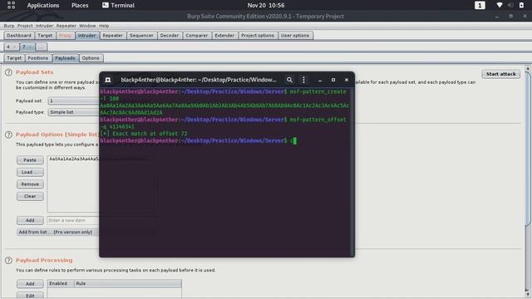This screenshot has width=532, height=299.
Task: Select the Payloads sub-tab
Action: 65,58
